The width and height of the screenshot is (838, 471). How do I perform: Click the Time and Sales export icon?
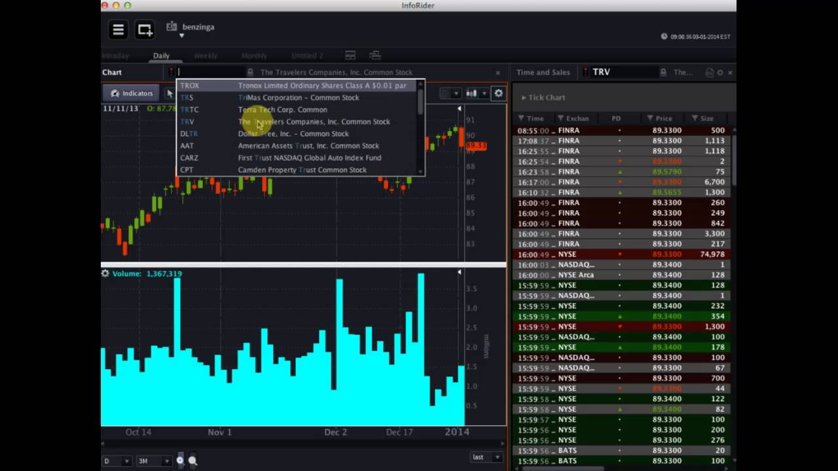coord(709,73)
